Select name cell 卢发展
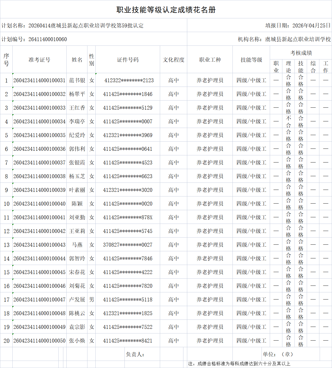This screenshot has height=368, width=332. 77,299
